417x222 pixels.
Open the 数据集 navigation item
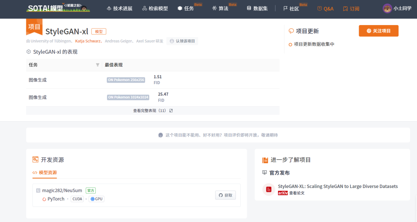[257, 8]
